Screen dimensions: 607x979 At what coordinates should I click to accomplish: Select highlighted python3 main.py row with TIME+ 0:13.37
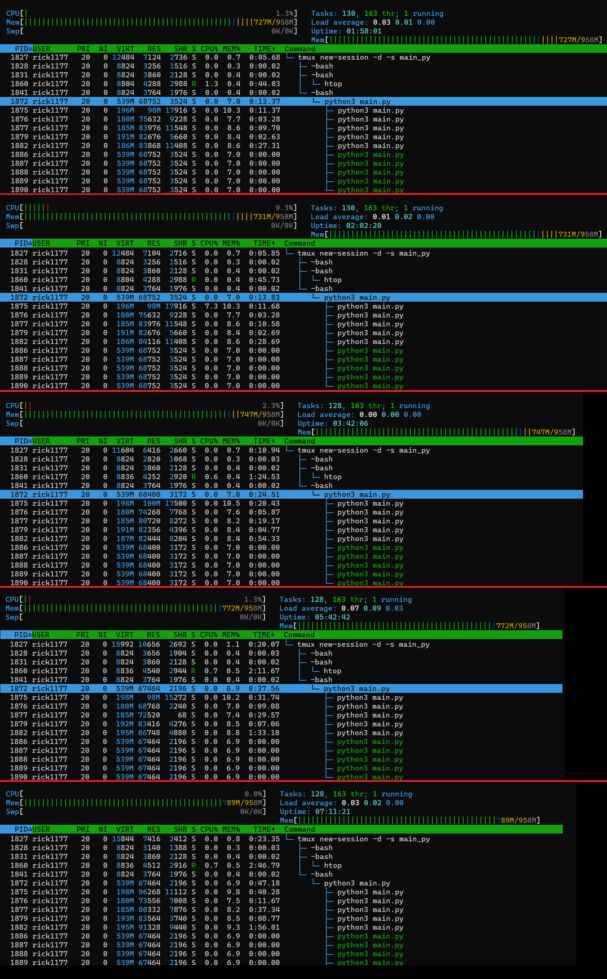pyautogui.click(x=303, y=102)
